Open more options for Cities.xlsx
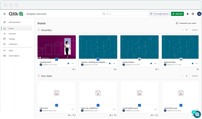202x119 pixels. point(73,109)
